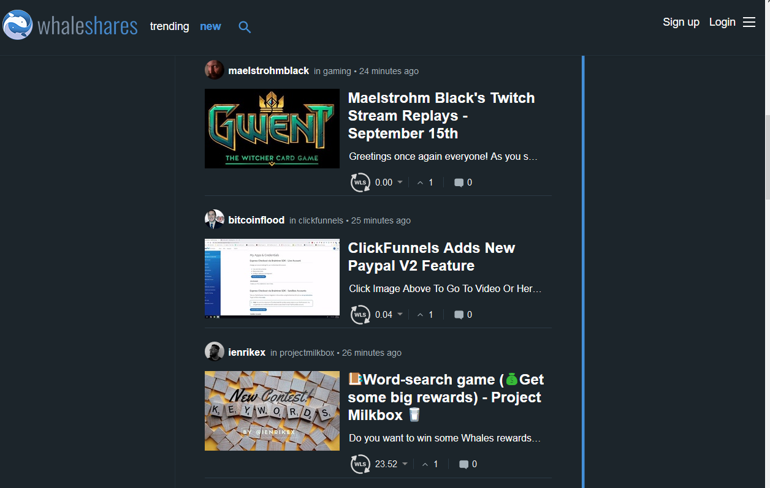This screenshot has width=770, height=488.
Task: Click the 0.00 payout value
Action: click(x=384, y=182)
